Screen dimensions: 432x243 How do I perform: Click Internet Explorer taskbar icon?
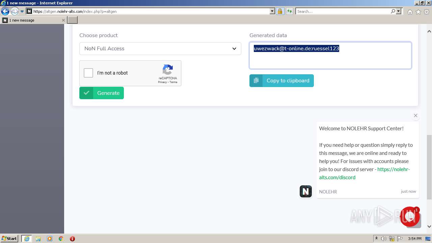pyautogui.click(x=26, y=239)
